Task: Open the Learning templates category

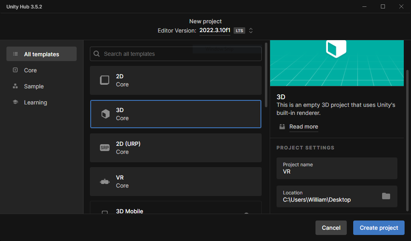Action: tap(35, 102)
